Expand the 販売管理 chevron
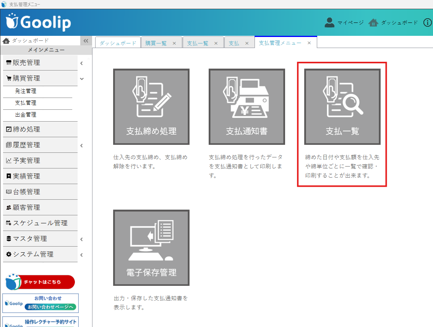 point(82,63)
